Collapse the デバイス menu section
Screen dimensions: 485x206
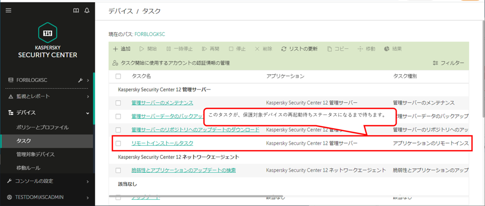tap(88, 113)
